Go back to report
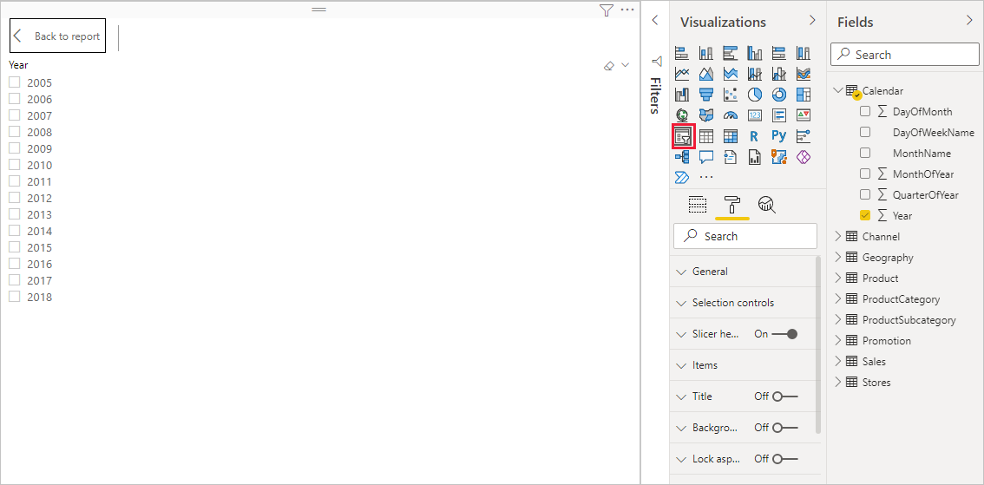 tap(57, 36)
